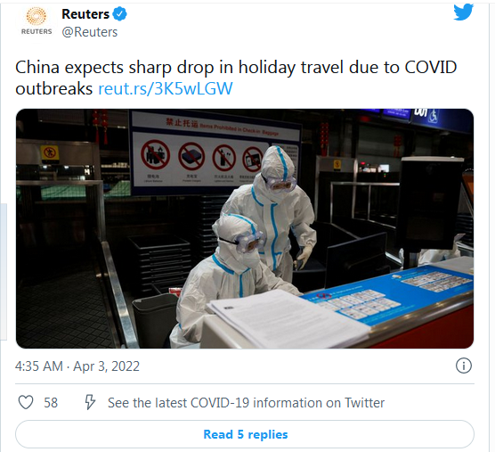Open the Reuters circular dotted logo avatar
This screenshot has height=452, width=495.
coord(36,16)
